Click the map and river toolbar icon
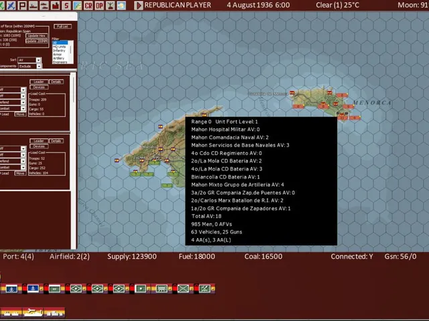The image size is (429, 321). click(77, 5)
